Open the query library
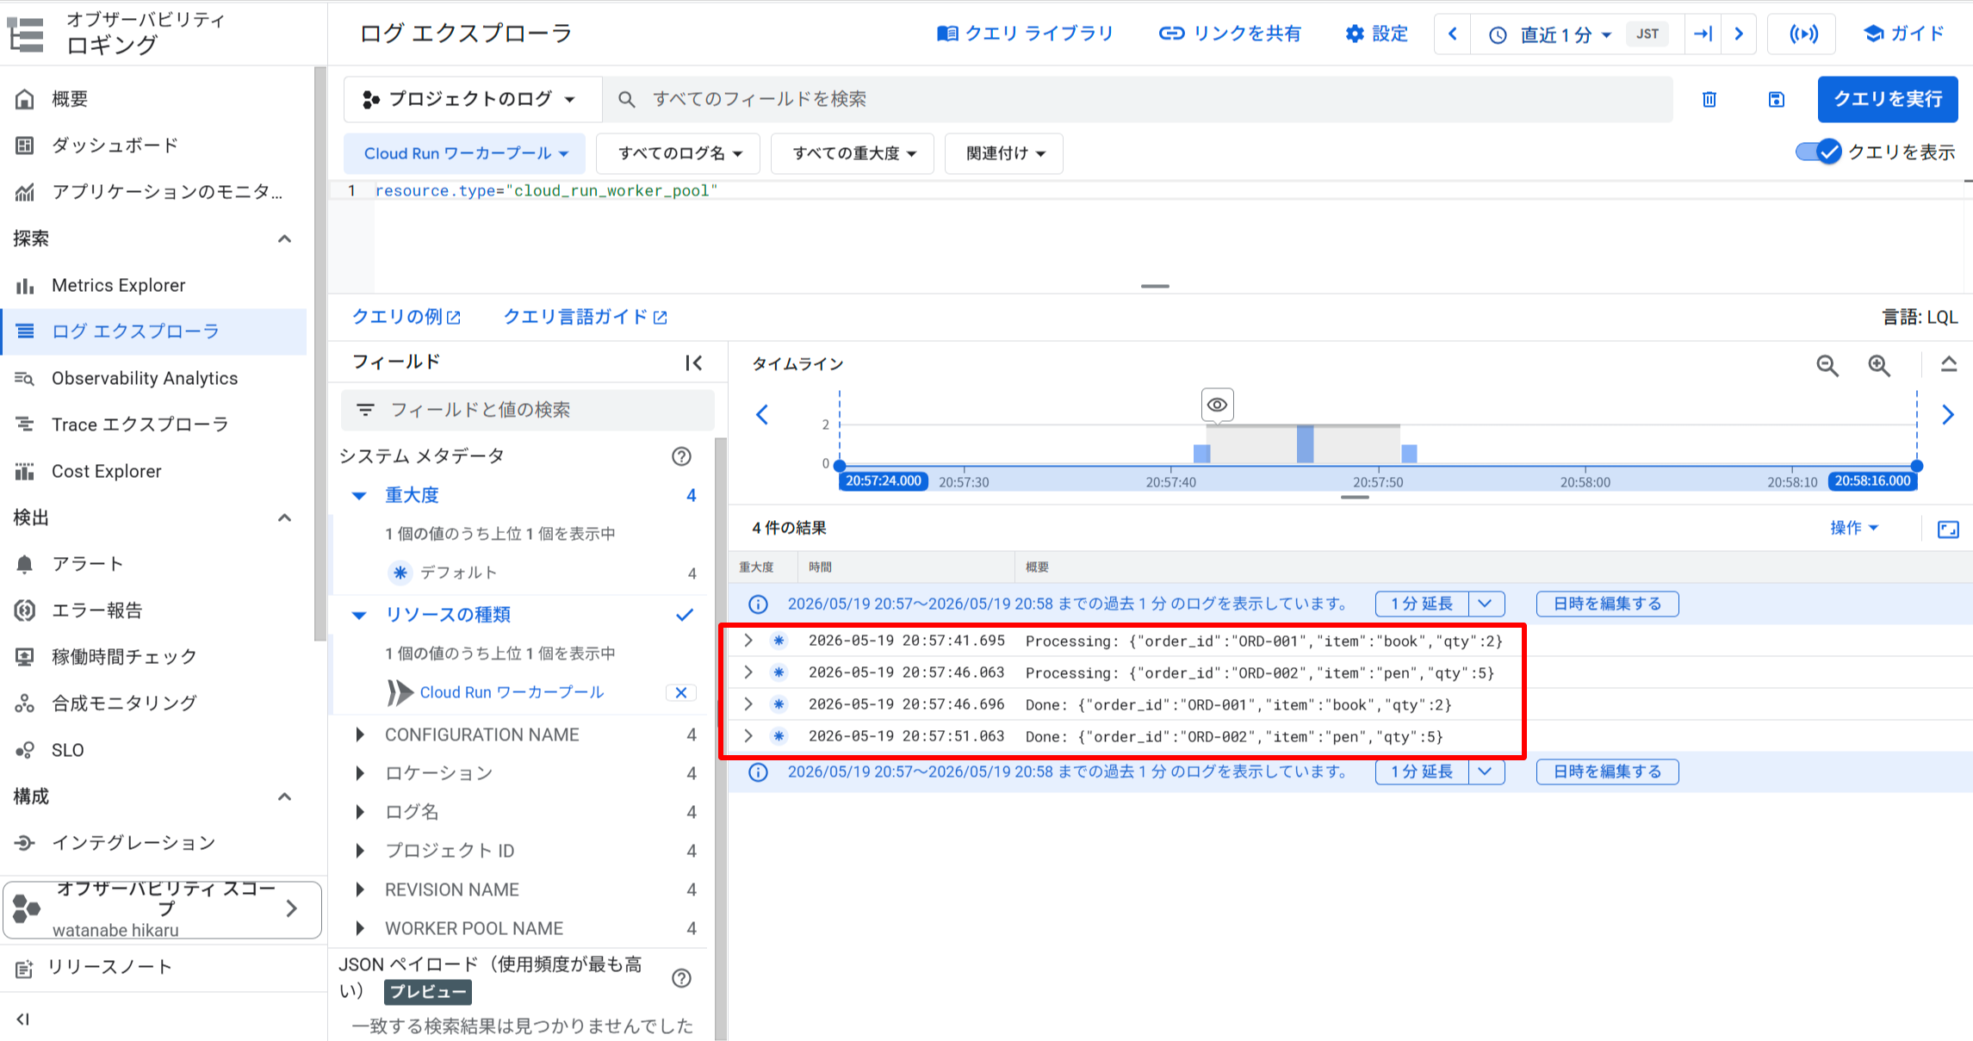 coord(1025,34)
